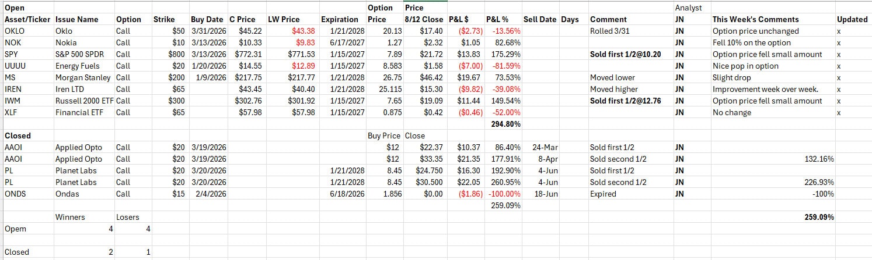
Task: Select the SPY P&L % value 175.29%
Action: point(508,54)
